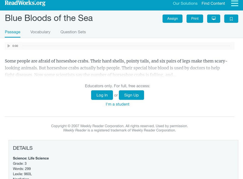Image resolution: width=243 pixels, height=179 pixels.
Task: Open the Print dialog for this passage
Action: [194, 19]
